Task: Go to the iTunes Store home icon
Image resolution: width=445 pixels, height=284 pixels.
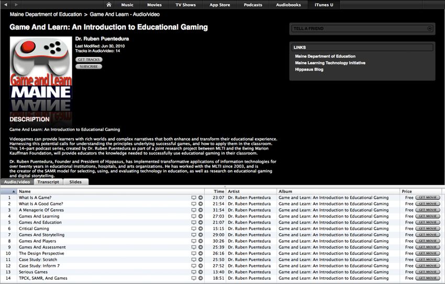Action: [109, 5]
